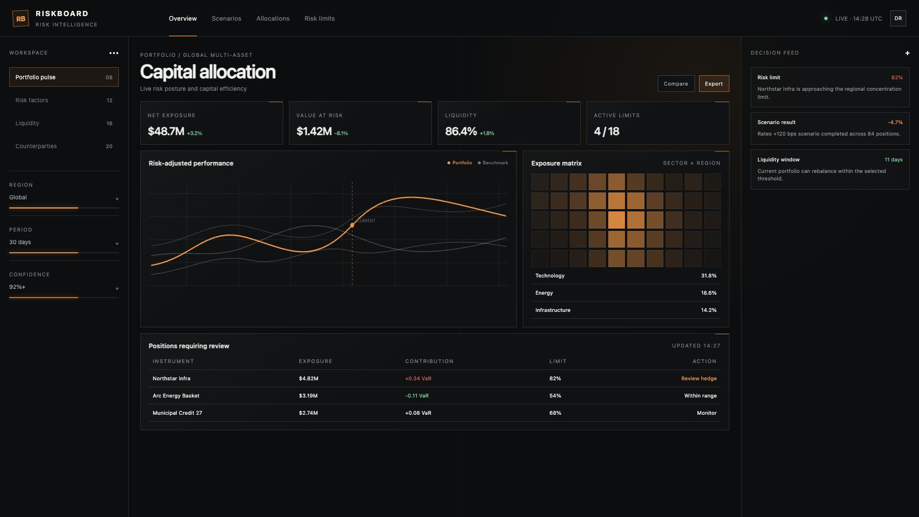Click the Exposure column header
The height and width of the screenshot is (517, 919).
pos(315,361)
